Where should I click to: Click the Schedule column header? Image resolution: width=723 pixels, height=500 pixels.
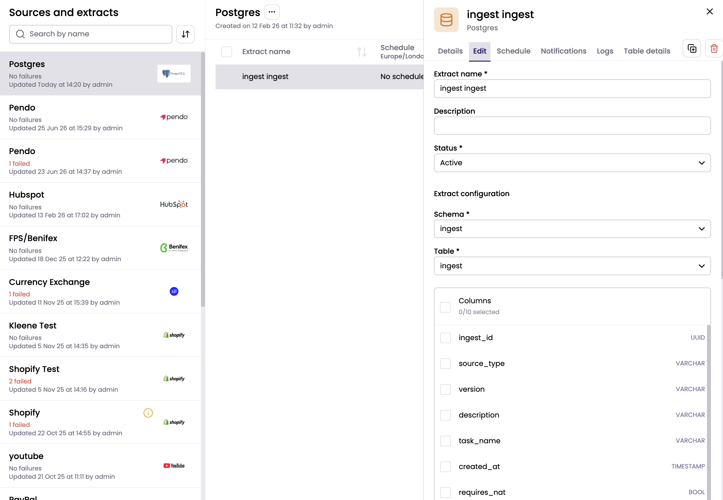(x=402, y=52)
